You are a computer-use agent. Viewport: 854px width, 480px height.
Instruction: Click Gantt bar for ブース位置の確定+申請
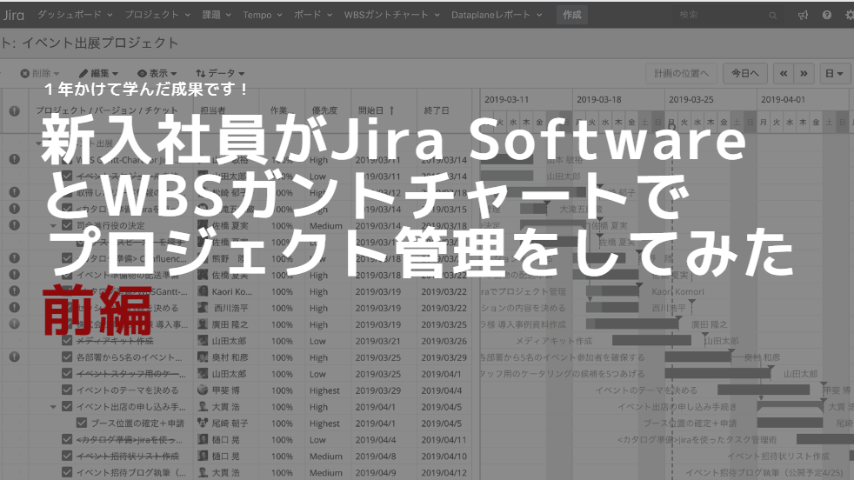pos(790,423)
